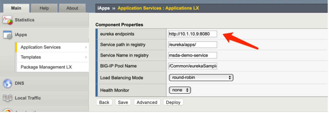
Task: Click the Back button
Action: click(104, 102)
